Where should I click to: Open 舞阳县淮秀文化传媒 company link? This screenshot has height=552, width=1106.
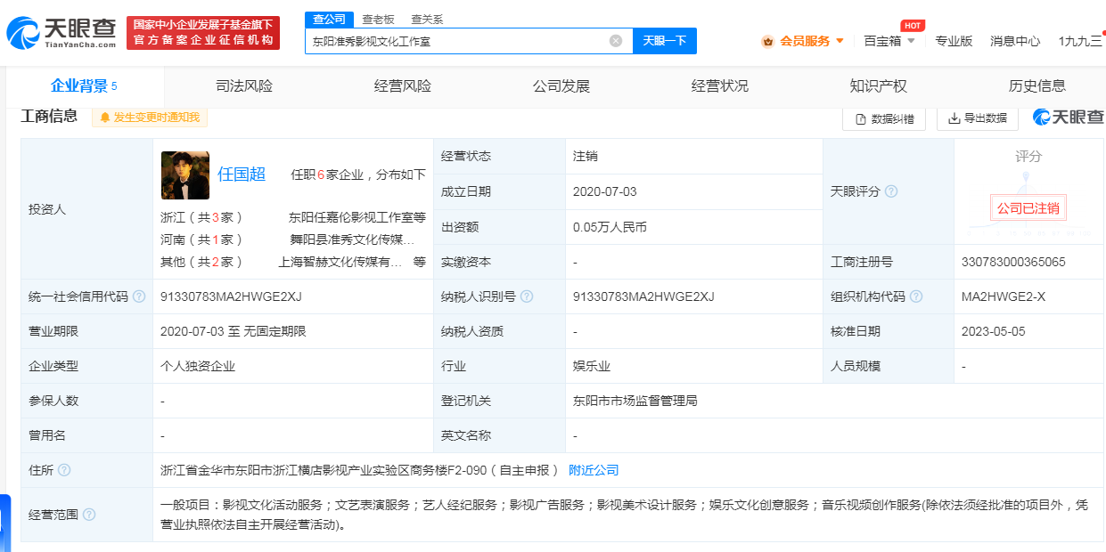click(352, 239)
